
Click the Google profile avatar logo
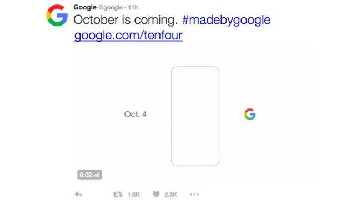tap(57, 16)
